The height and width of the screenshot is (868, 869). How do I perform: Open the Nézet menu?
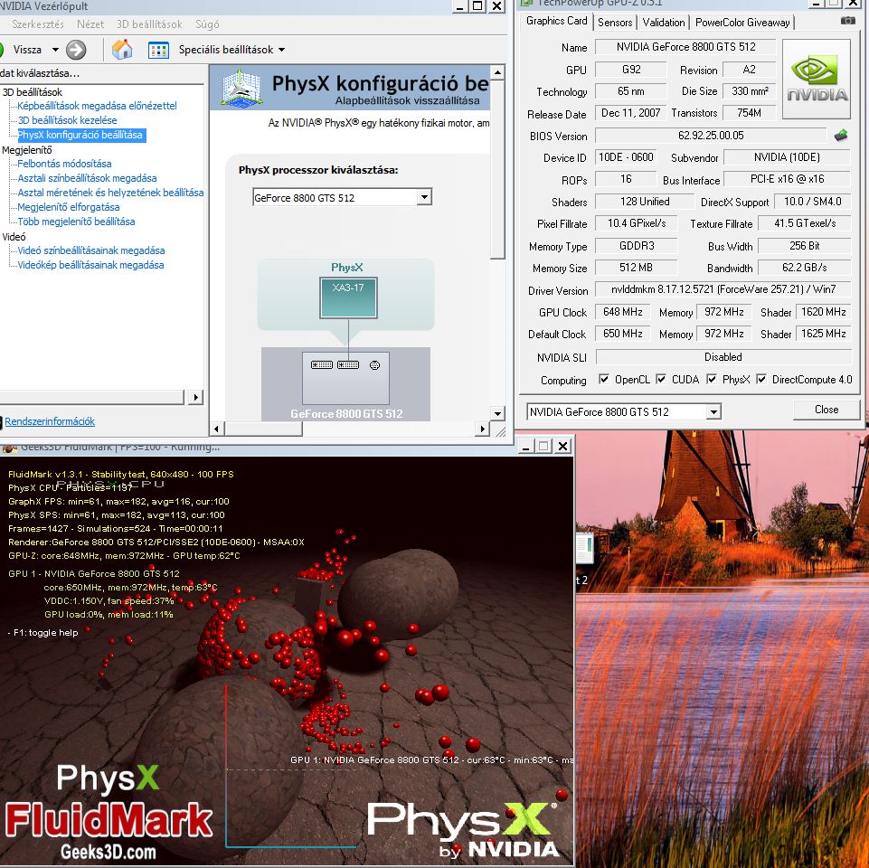click(x=90, y=24)
